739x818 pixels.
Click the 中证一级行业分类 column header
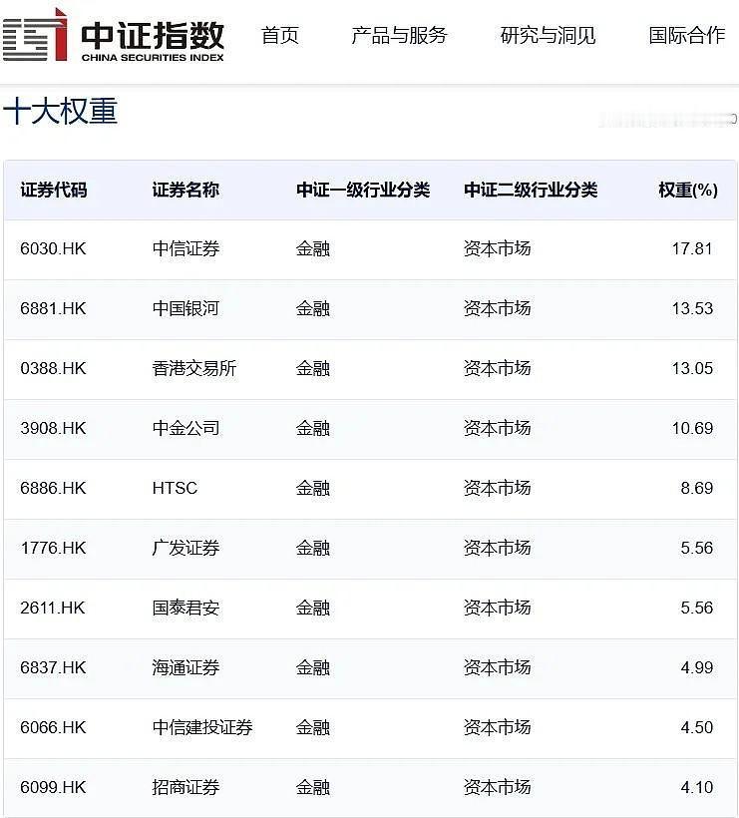tap(363, 190)
